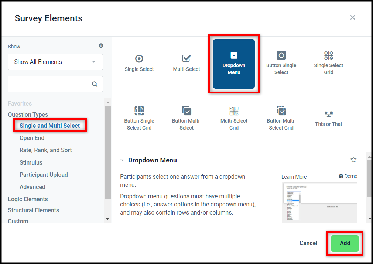Select the Button Single Select Grid icon
The image size is (373, 264).
(139, 111)
